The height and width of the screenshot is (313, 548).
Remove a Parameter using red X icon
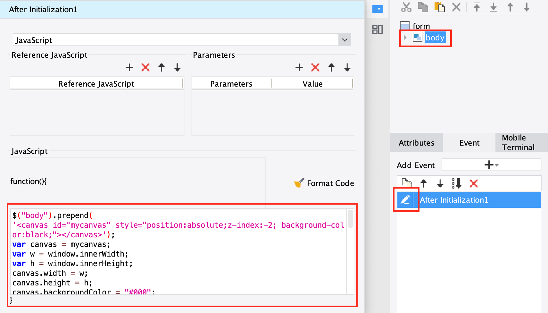(x=315, y=67)
